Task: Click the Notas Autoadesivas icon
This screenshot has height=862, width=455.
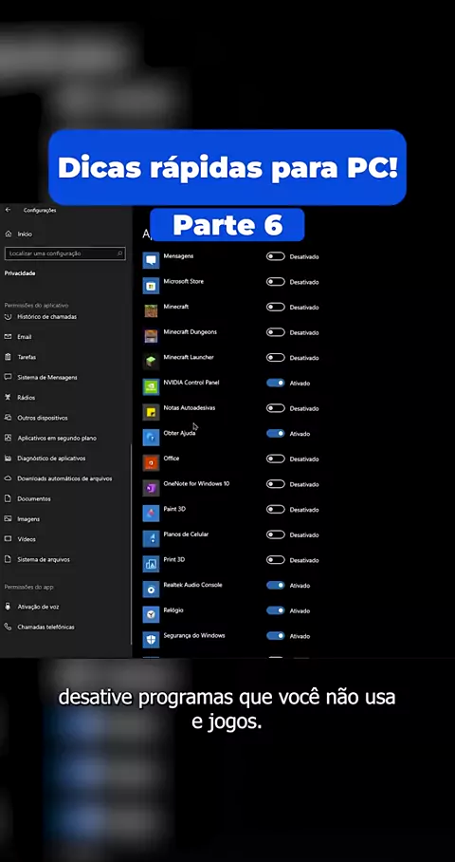Action: [x=151, y=412]
